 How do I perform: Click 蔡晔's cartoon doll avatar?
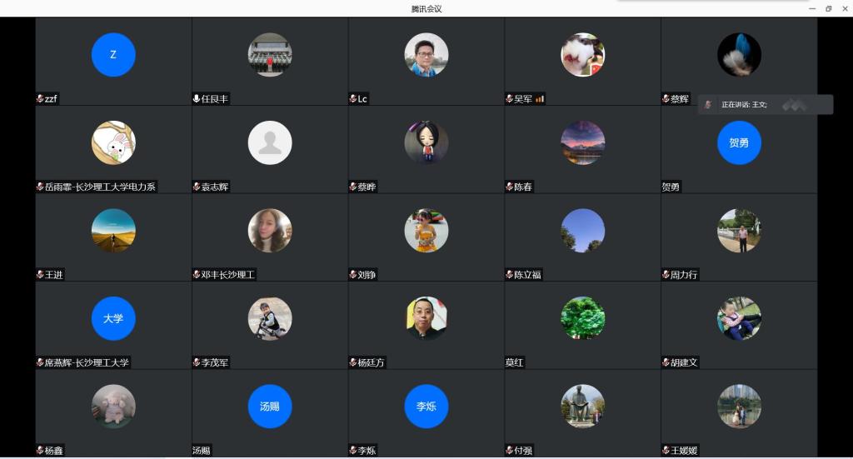coord(426,142)
